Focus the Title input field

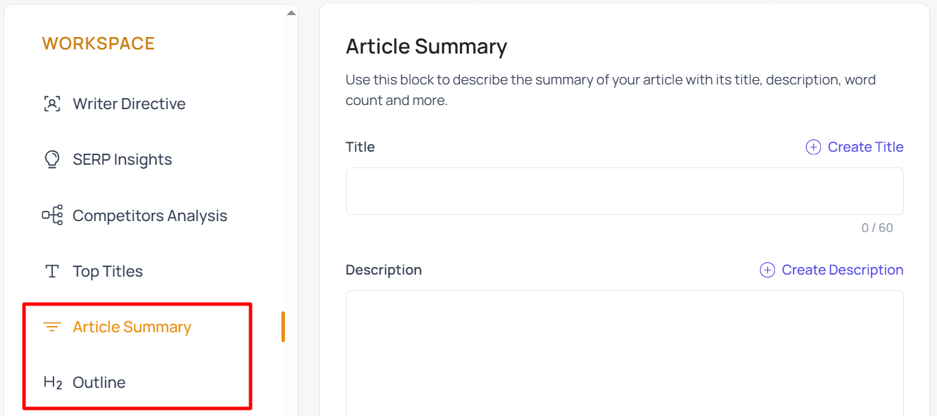click(625, 191)
